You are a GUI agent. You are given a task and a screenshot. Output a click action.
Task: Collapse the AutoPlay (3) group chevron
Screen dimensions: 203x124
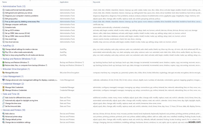[x=2, y=46]
